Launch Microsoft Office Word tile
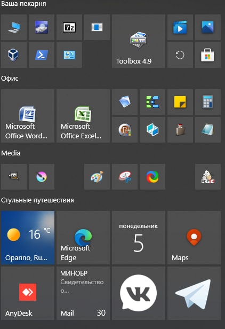This screenshot has width=225, height=329. click(x=28, y=116)
